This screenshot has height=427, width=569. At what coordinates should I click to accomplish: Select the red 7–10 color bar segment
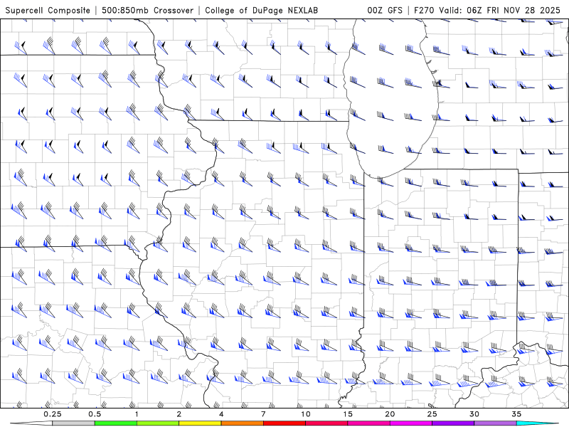284,423
